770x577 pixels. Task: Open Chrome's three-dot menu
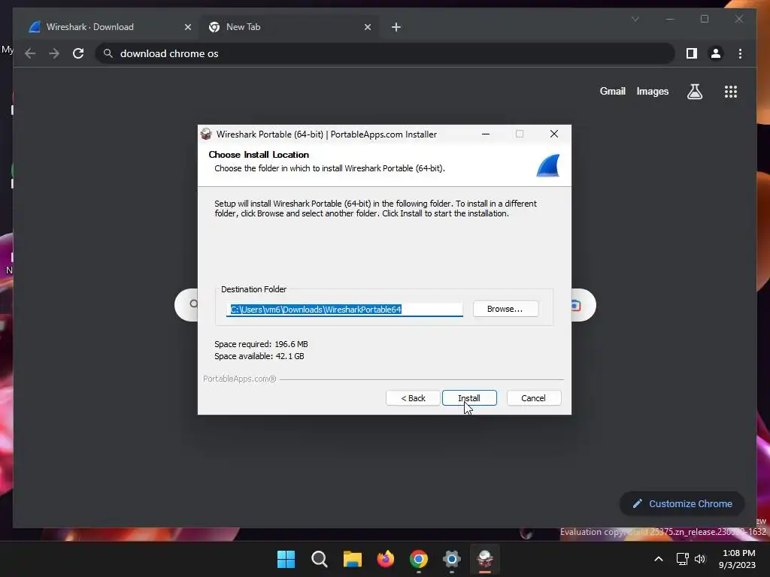[740, 53]
